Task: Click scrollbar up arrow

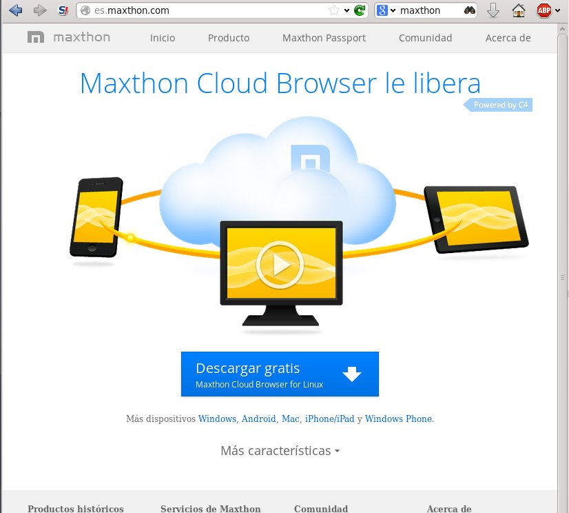Action: pyautogui.click(x=562, y=28)
